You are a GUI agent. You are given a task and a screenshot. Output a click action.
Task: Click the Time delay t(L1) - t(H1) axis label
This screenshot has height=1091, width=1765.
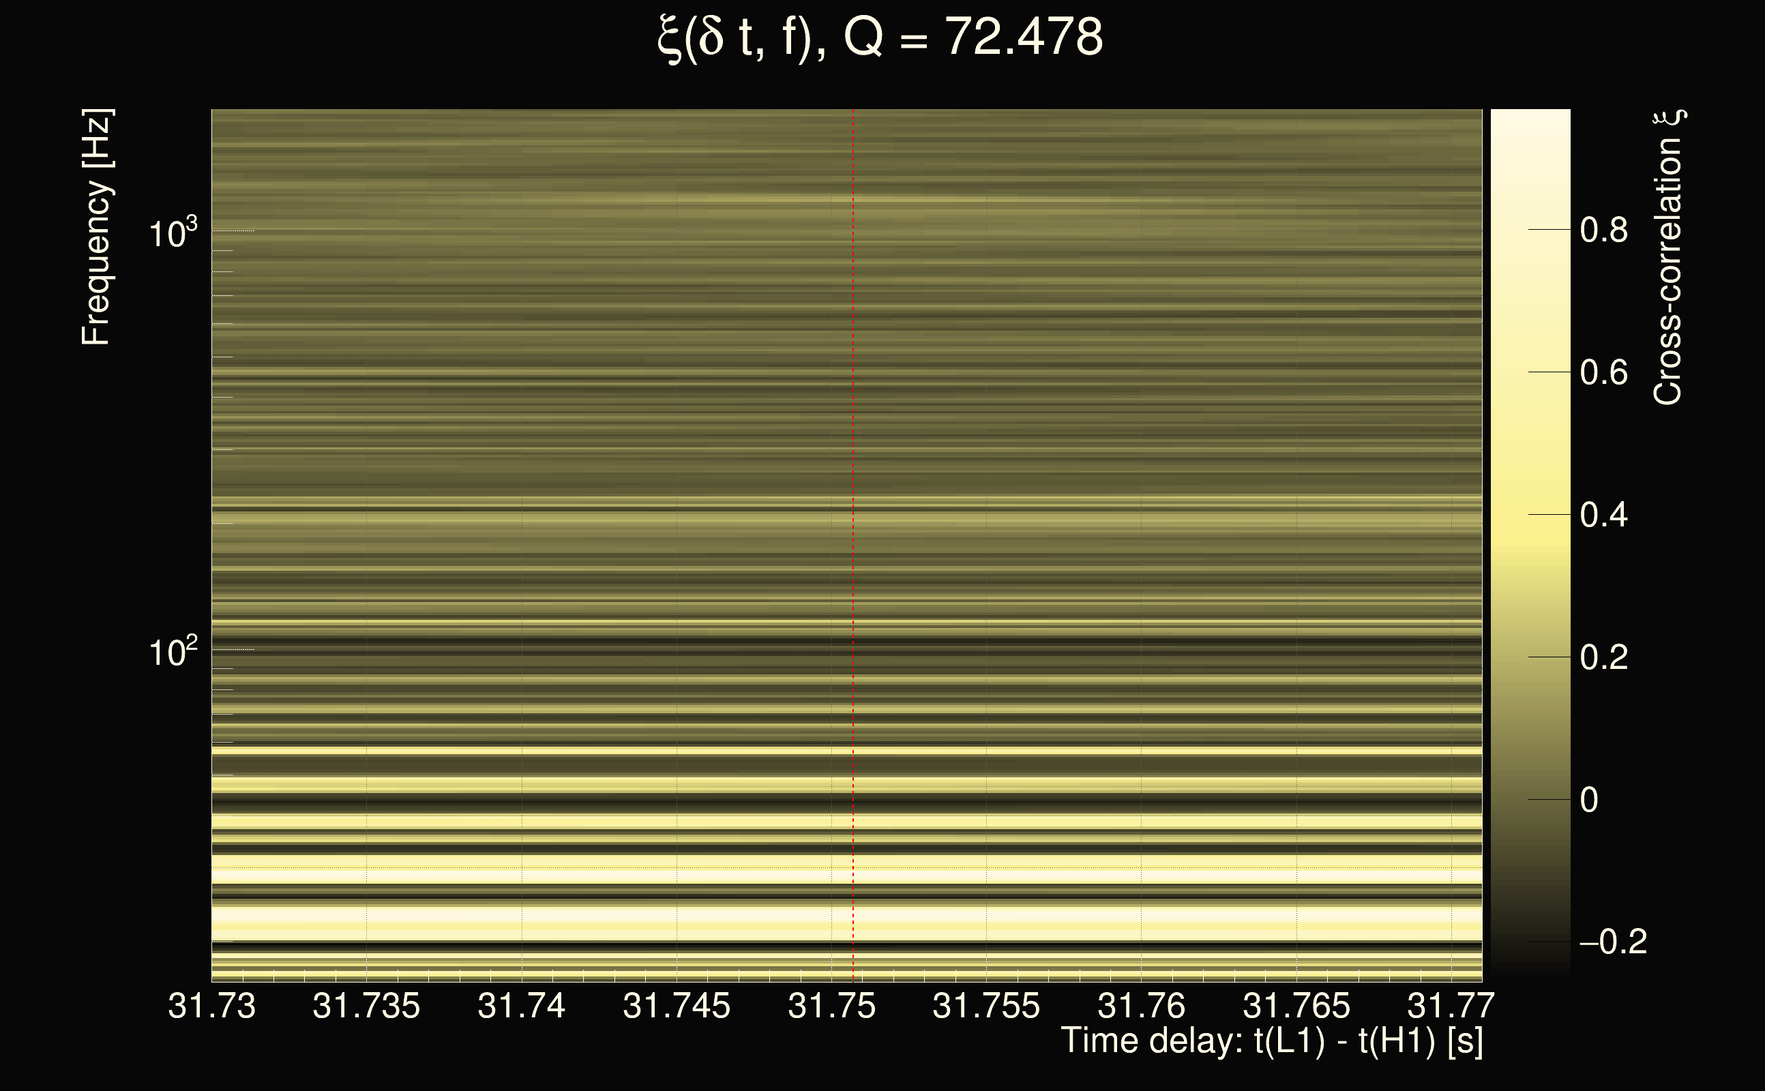[1271, 1041]
